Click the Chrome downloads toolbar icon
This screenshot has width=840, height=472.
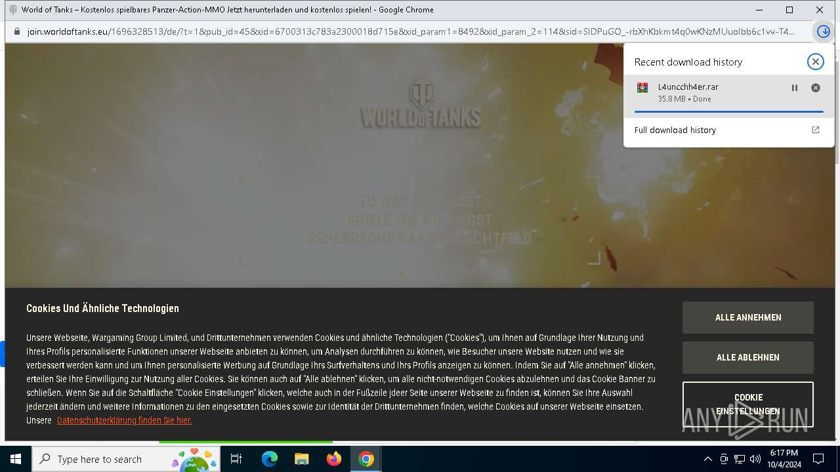(x=823, y=31)
